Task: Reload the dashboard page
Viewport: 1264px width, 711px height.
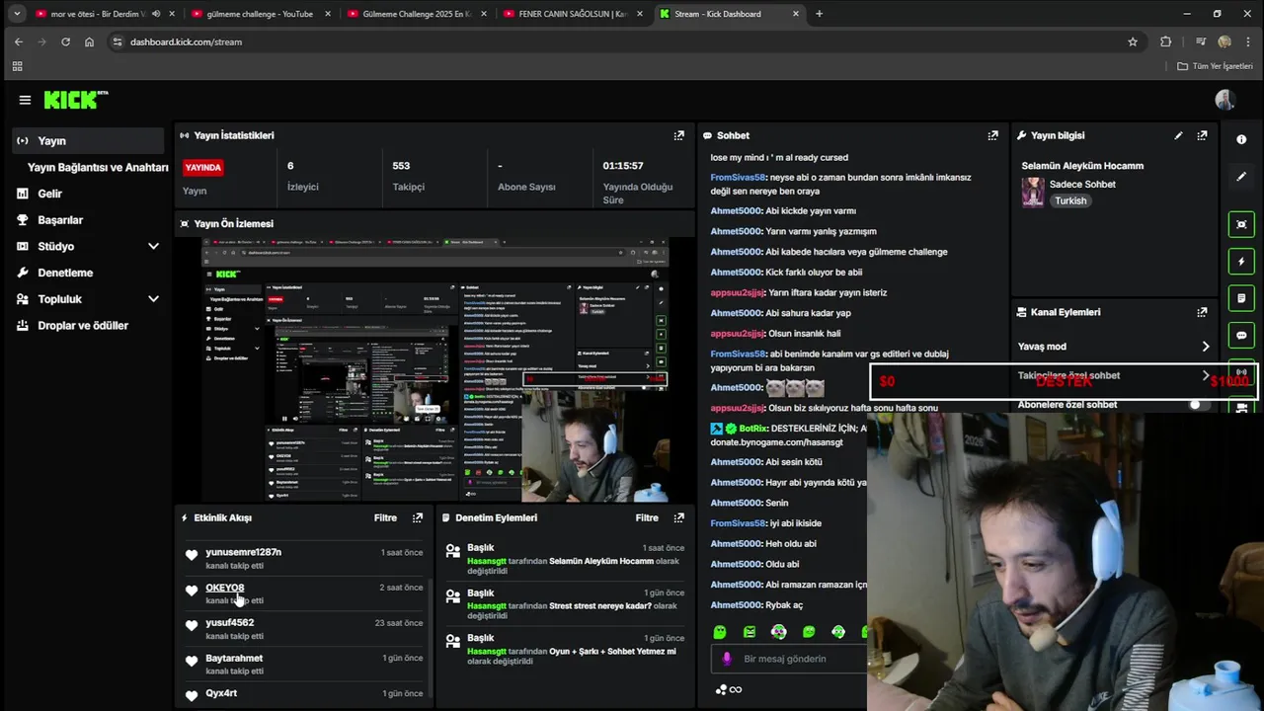Action: click(65, 41)
